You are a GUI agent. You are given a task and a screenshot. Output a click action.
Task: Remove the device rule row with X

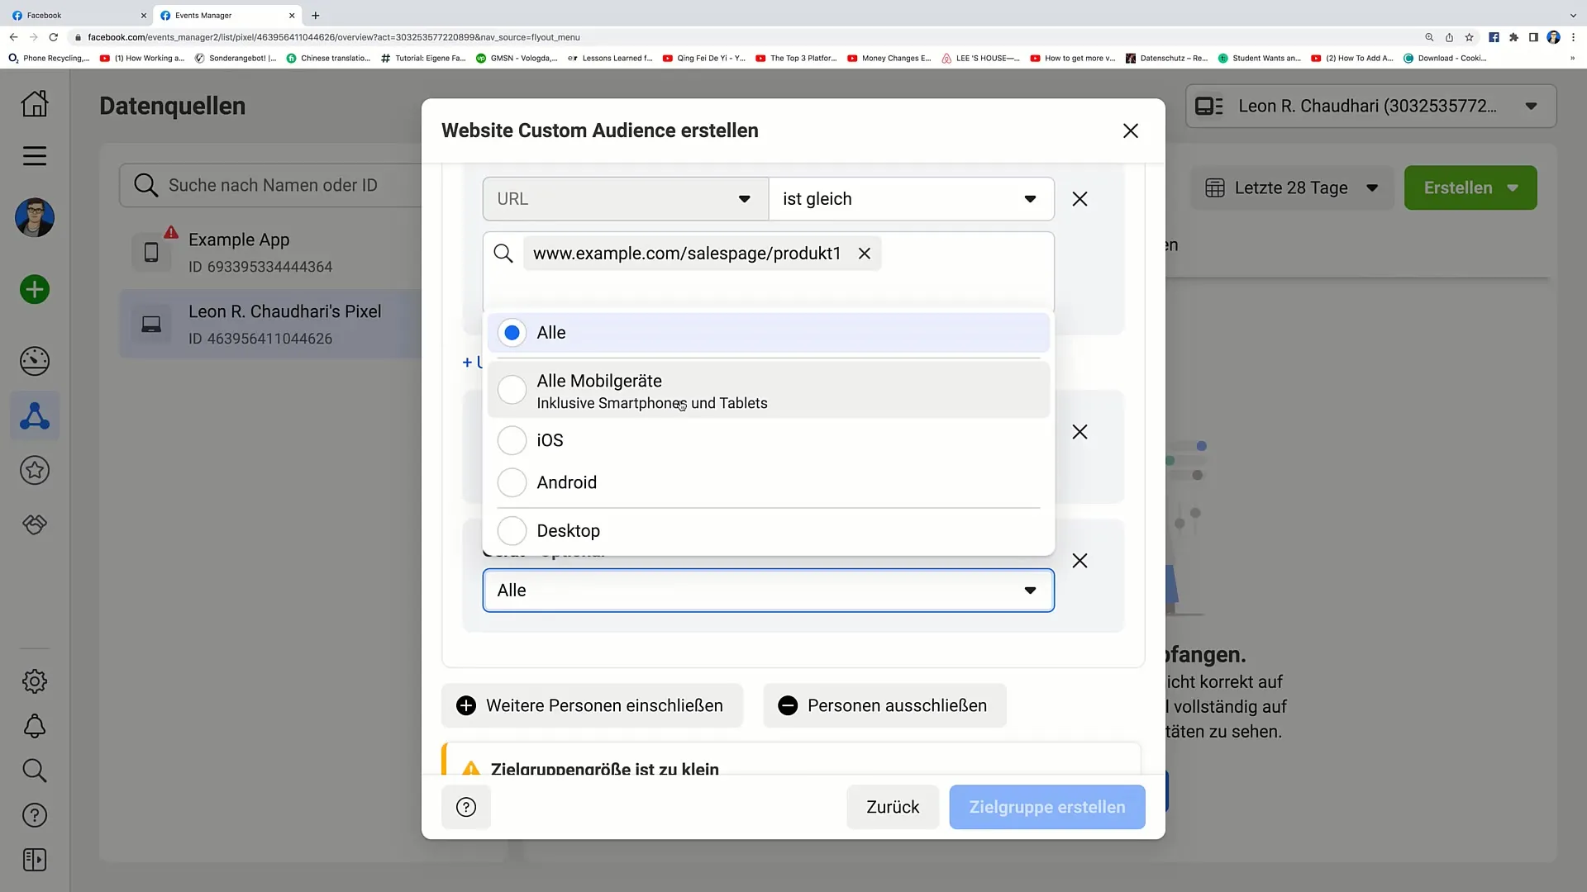(x=1079, y=561)
